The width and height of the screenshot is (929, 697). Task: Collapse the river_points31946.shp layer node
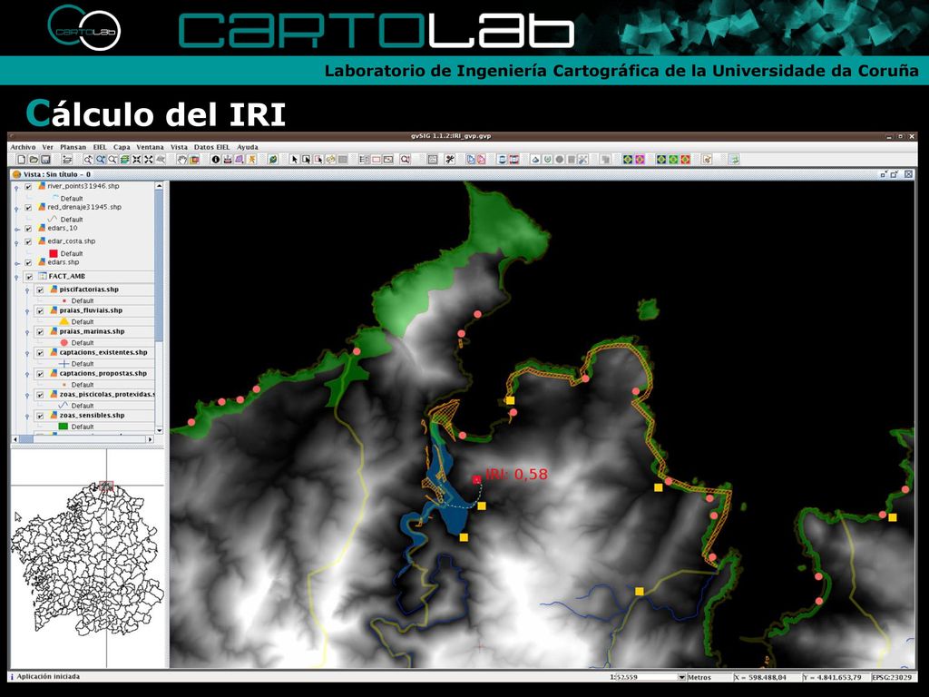[x=16, y=187]
